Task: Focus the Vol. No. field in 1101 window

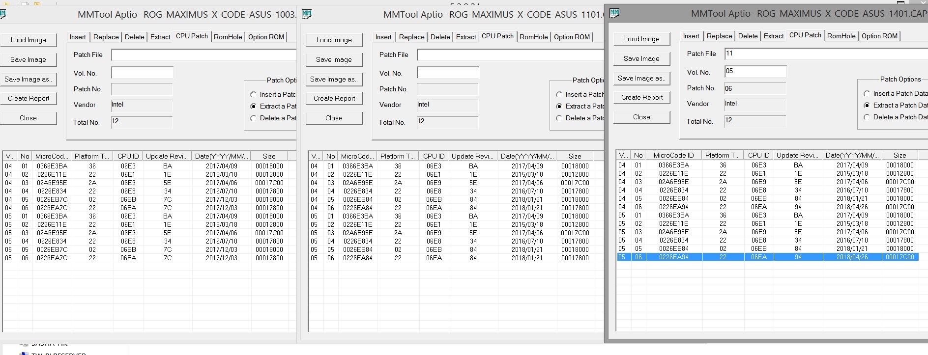Action: pos(448,73)
